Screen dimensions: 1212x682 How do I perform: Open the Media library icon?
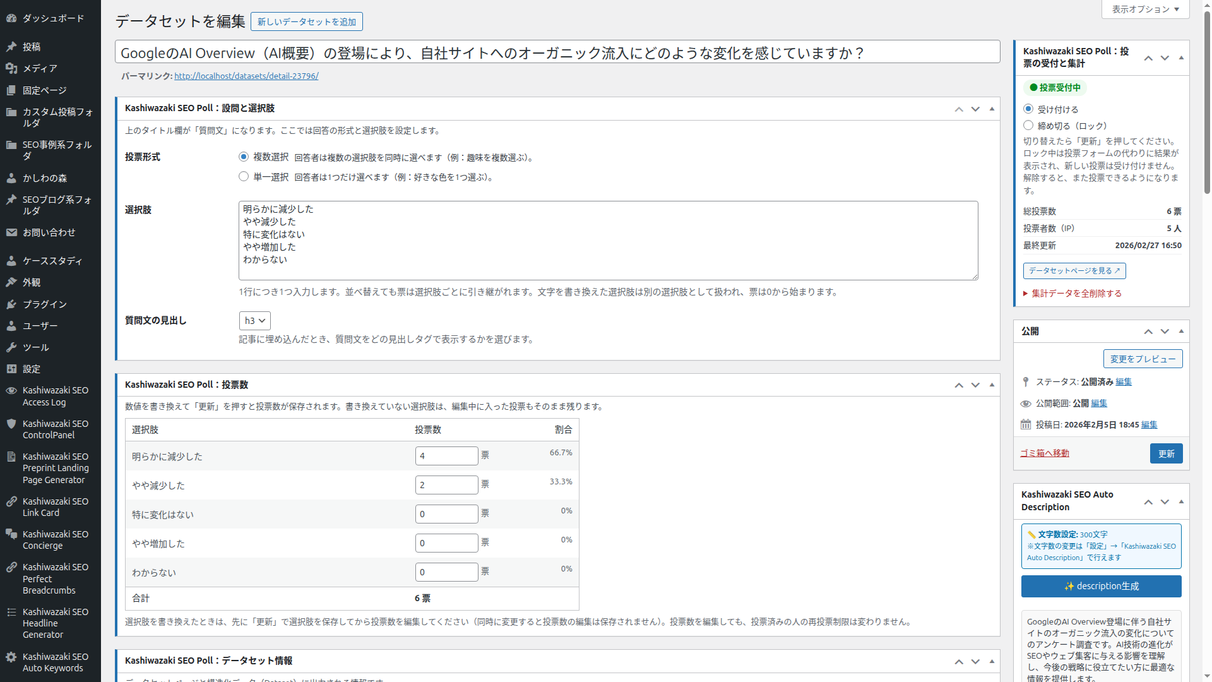11,68
